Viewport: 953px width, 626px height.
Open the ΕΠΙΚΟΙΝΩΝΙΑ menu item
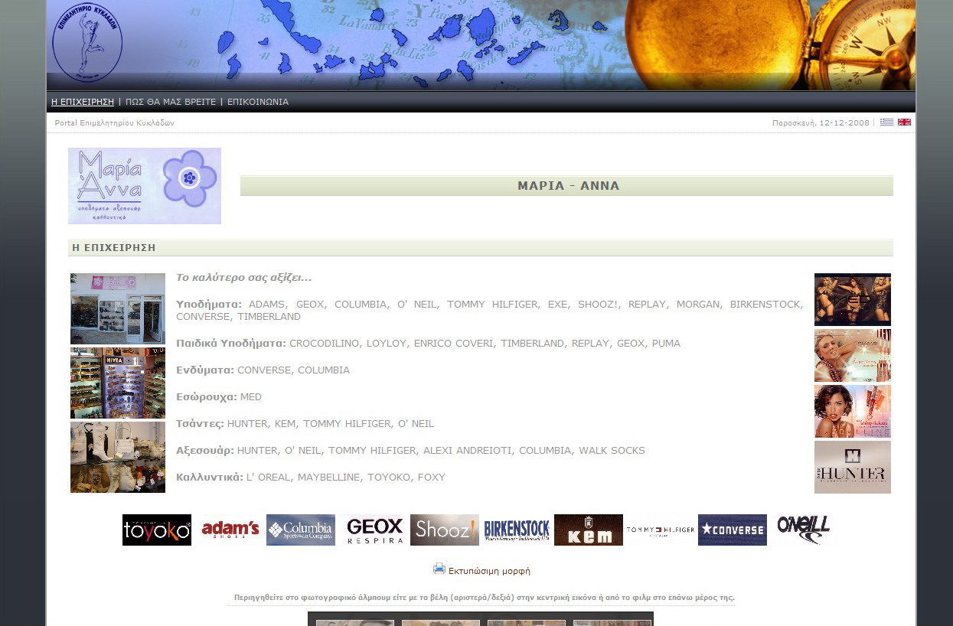(x=258, y=102)
